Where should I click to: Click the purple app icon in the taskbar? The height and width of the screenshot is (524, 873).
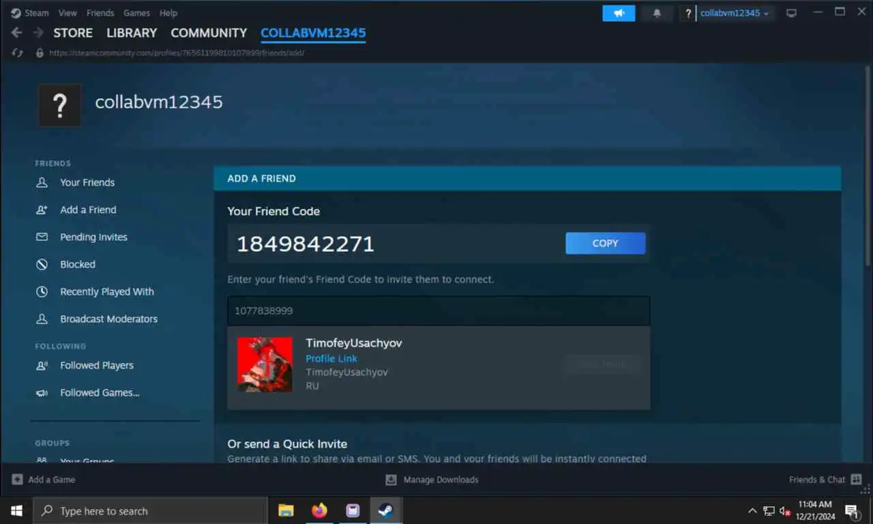[x=353, y=510]
